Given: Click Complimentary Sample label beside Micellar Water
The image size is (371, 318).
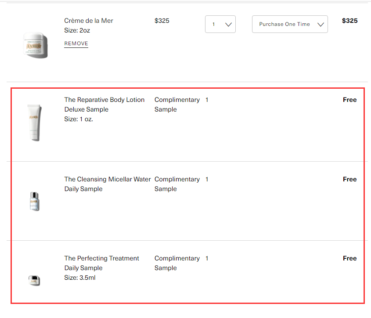Looking at the screenshot, I should (x=177, y=184).
